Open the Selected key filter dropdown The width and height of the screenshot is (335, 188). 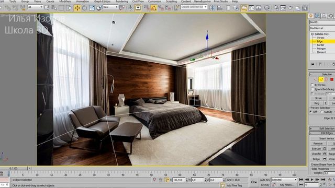[284, 180]
